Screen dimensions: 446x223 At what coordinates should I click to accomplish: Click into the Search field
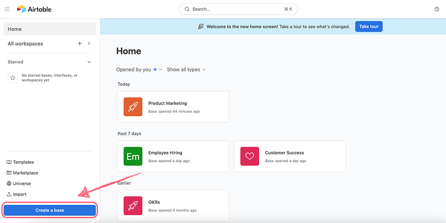click(238, 9)
